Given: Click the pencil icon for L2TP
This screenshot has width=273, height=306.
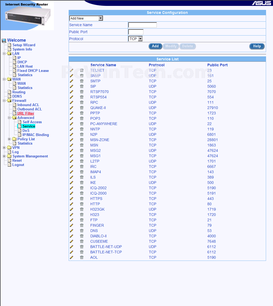Looking at the screenshot, I should coord(72,161).
